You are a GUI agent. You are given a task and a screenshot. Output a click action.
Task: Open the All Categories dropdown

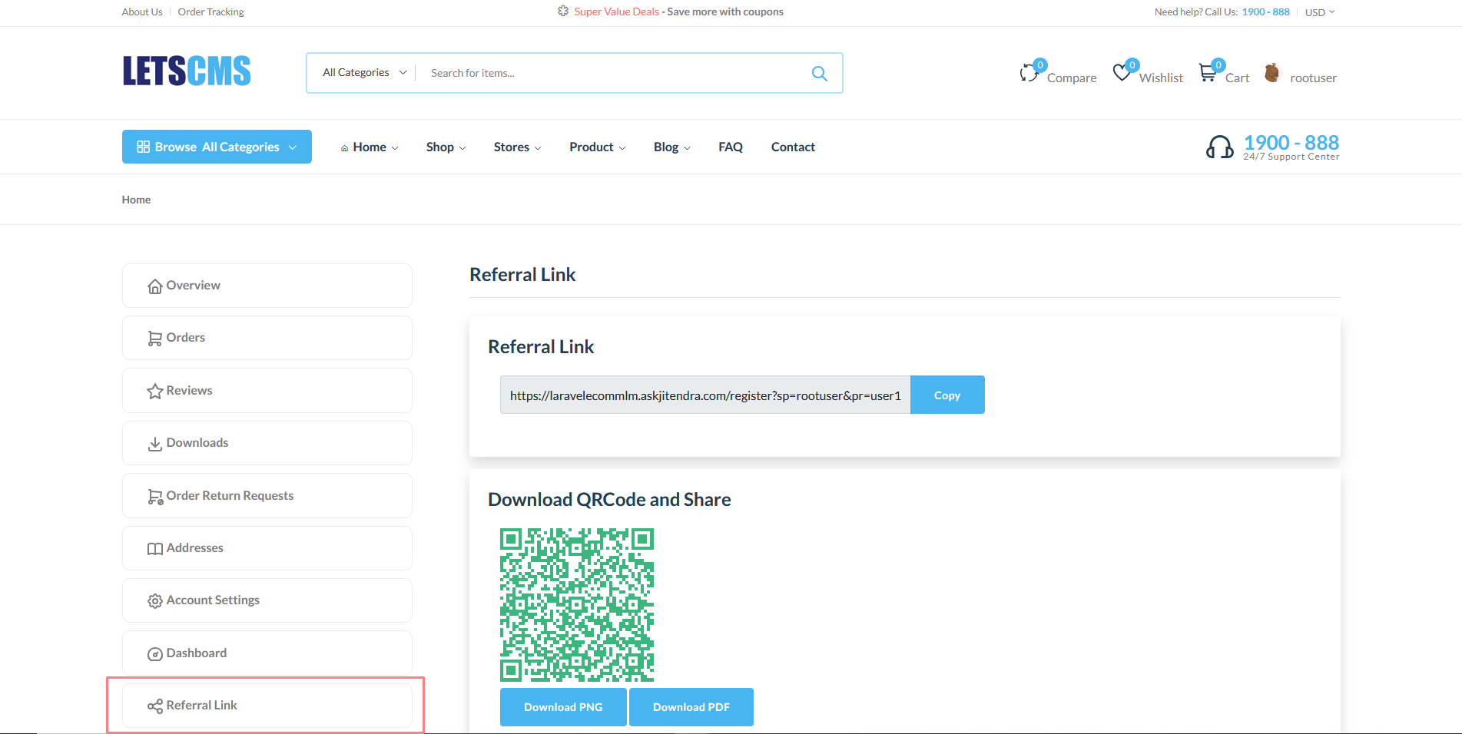pos(362,72)
